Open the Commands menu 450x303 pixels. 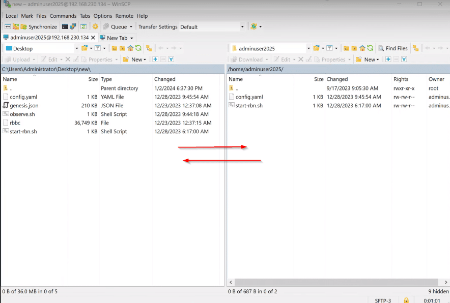pos(63,16)
